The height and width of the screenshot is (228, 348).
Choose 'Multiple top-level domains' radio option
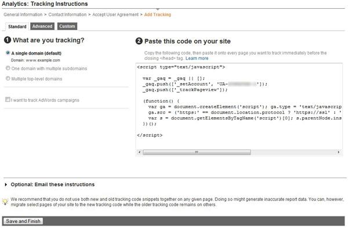click(8, 78)
